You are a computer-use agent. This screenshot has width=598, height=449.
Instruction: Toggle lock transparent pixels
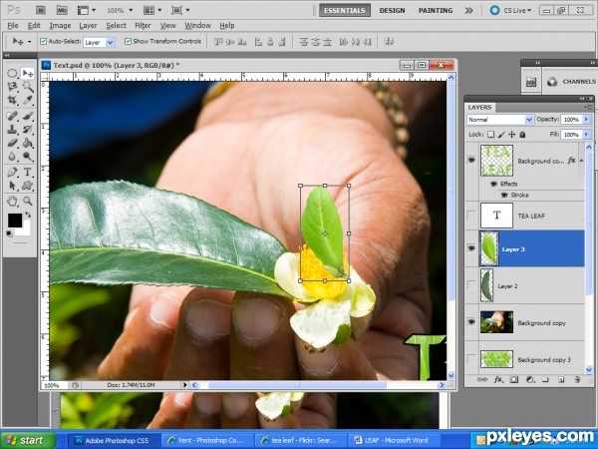[490, 135]
